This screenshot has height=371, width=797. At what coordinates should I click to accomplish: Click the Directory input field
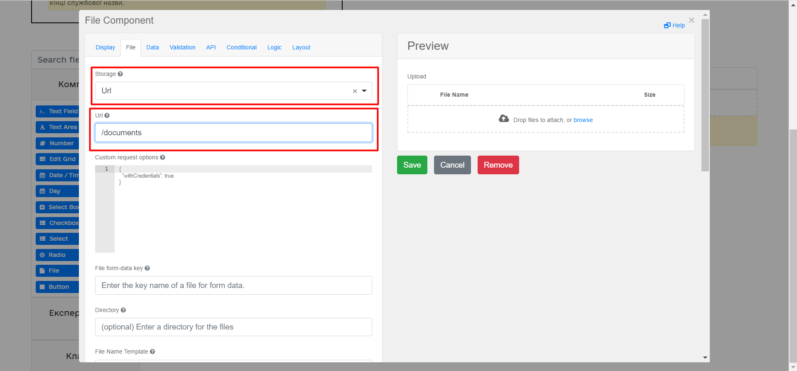point(233,327)
